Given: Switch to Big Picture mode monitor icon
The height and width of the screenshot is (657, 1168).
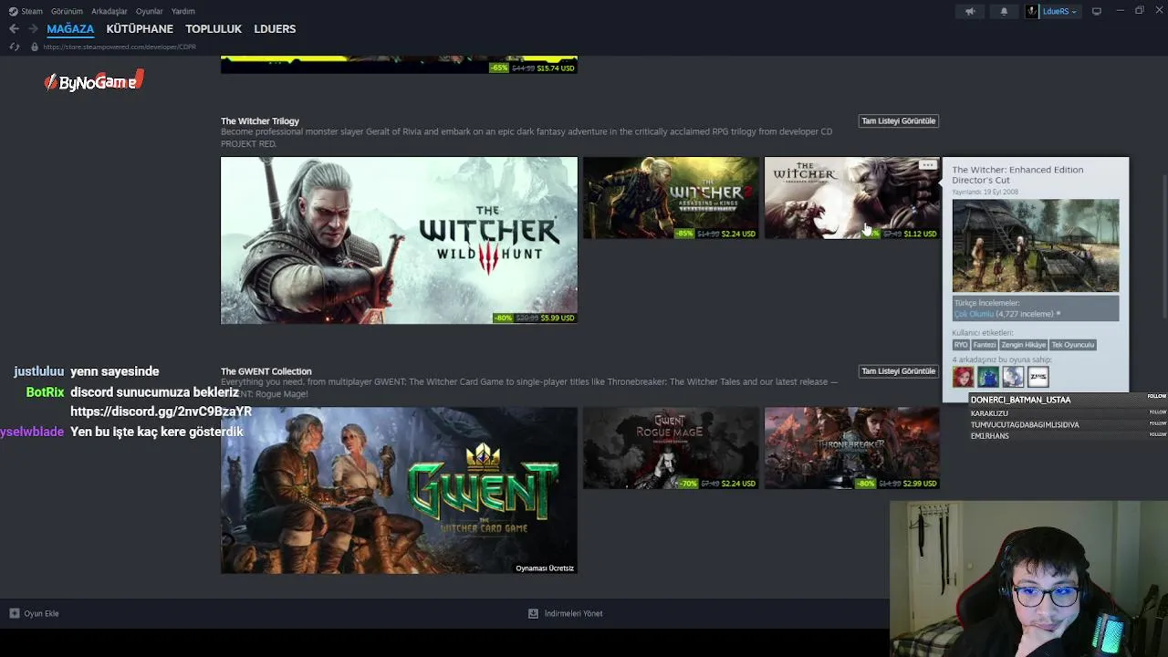Looking at the screenshot, I should point(1097,11).
